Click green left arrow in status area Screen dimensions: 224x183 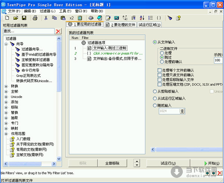point(208,173)
